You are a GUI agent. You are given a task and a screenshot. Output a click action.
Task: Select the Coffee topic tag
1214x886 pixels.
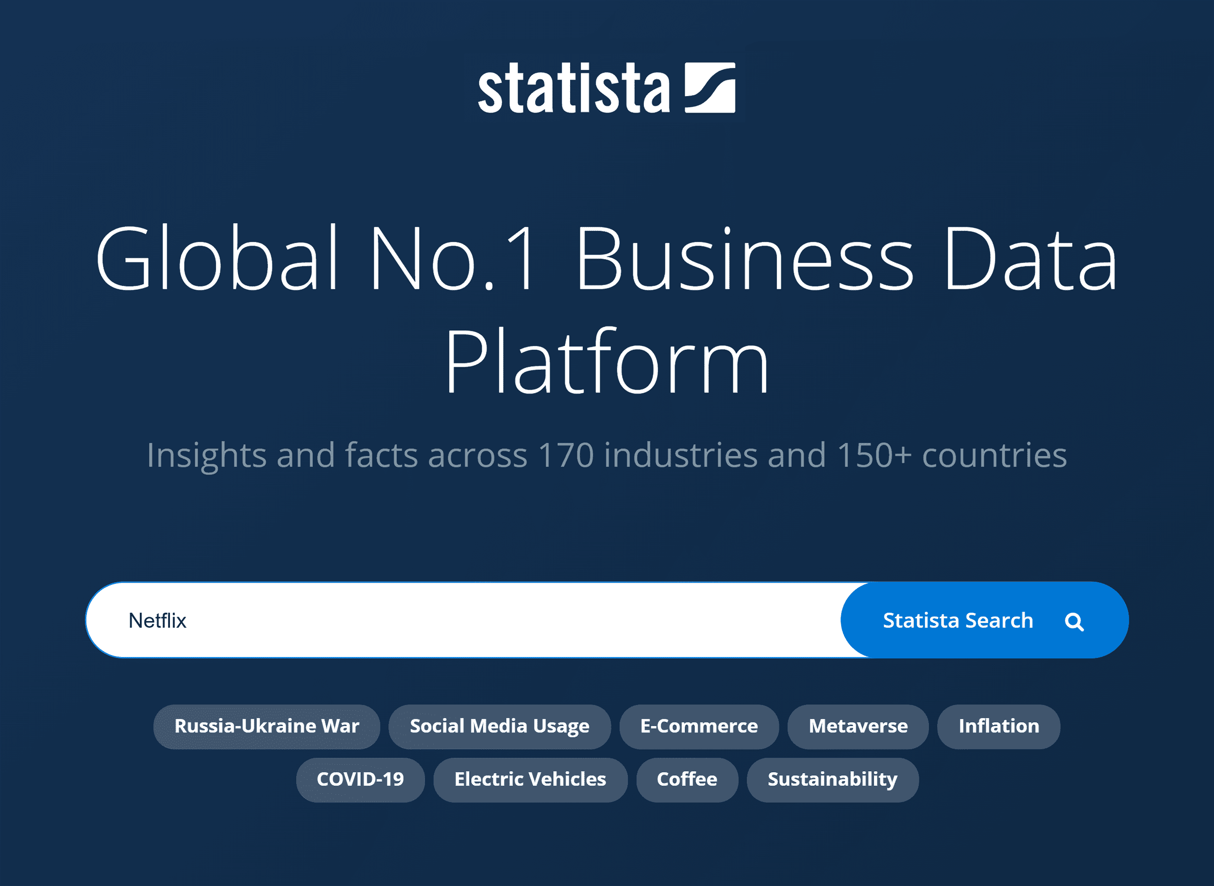(688, 779)
